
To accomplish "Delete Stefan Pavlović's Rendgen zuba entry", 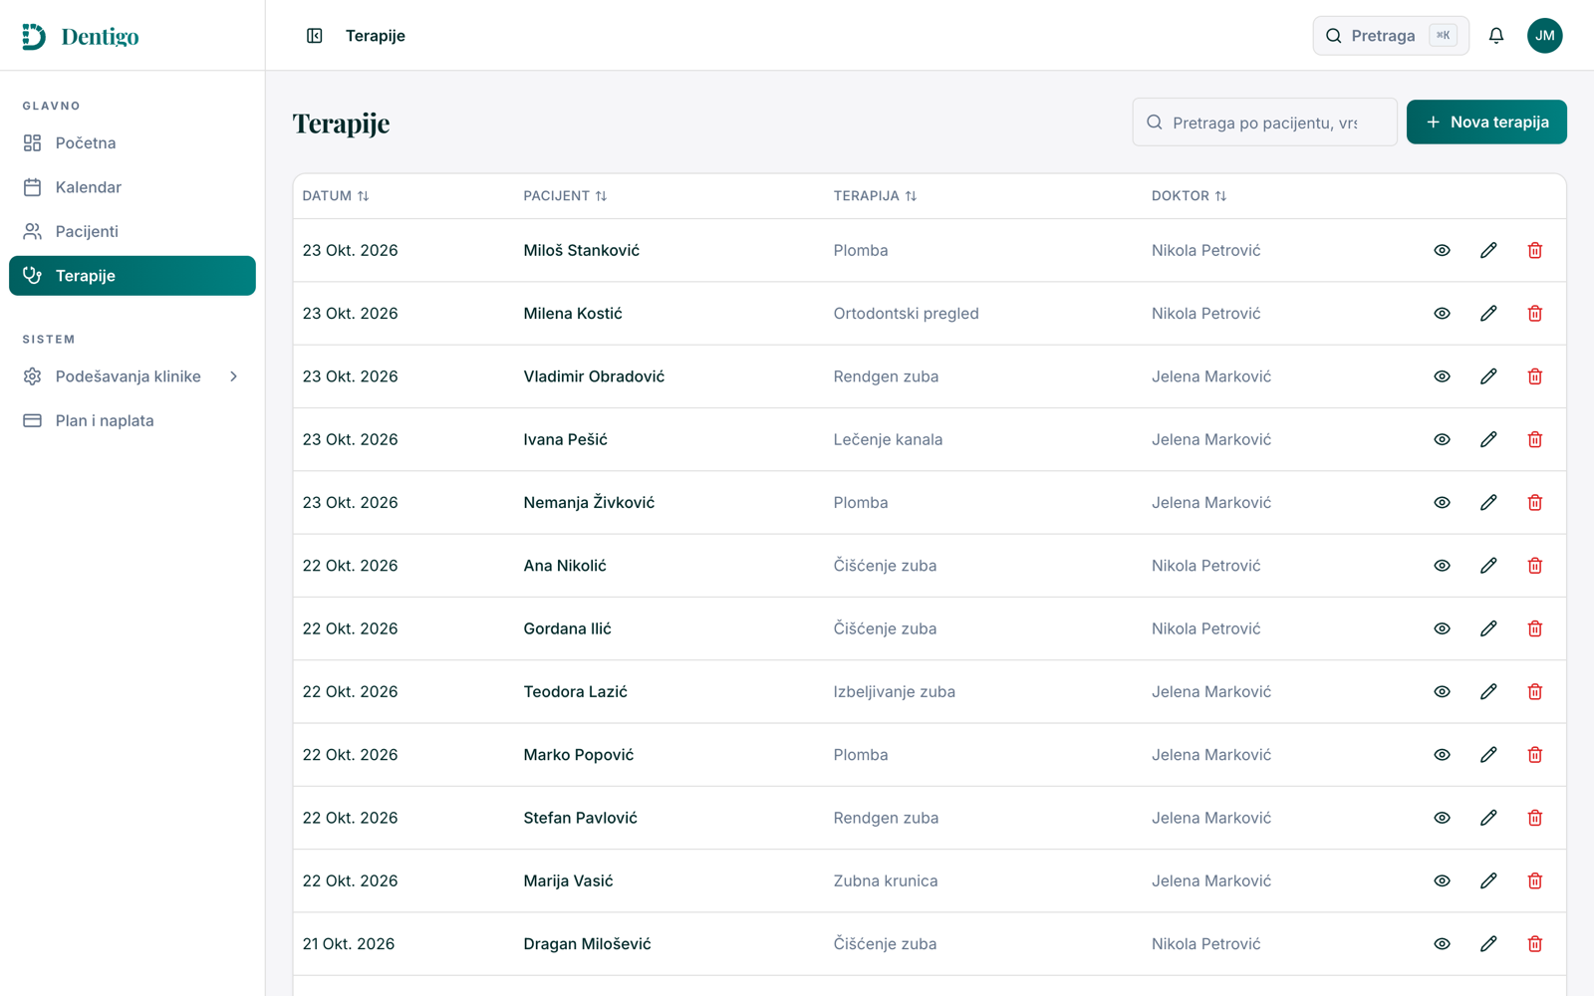I will click(x=1535, y=818).
